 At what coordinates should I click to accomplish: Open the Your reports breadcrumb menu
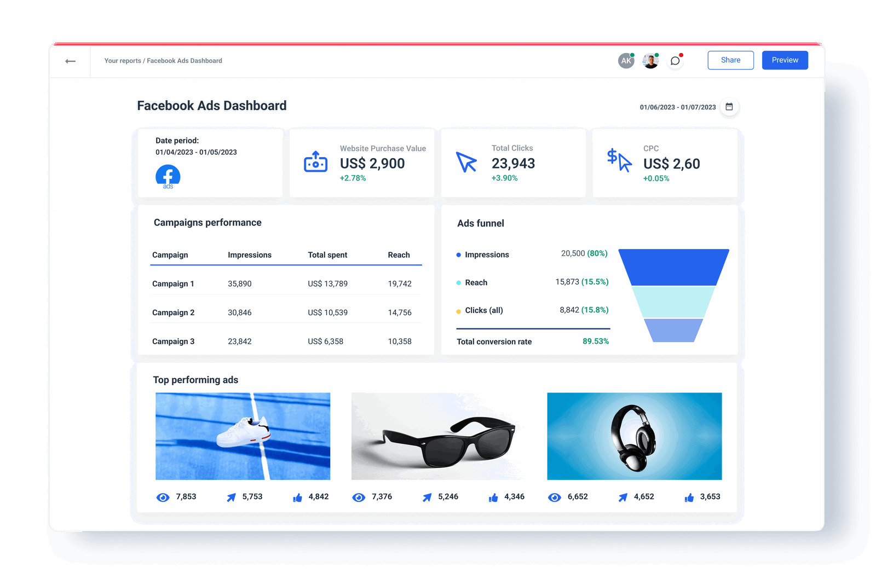pyautogui.click(x=122, y=61)
